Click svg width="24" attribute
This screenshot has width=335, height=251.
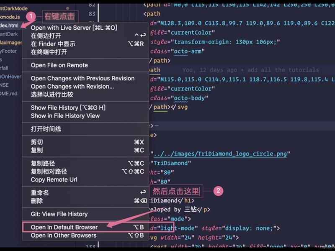pyautogui.click(x=177, y=238)
